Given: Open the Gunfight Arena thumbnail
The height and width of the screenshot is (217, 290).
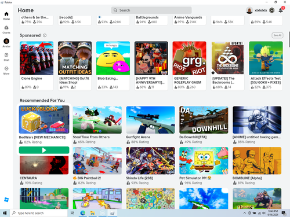Looking at the screenshot, I should 150,120.
